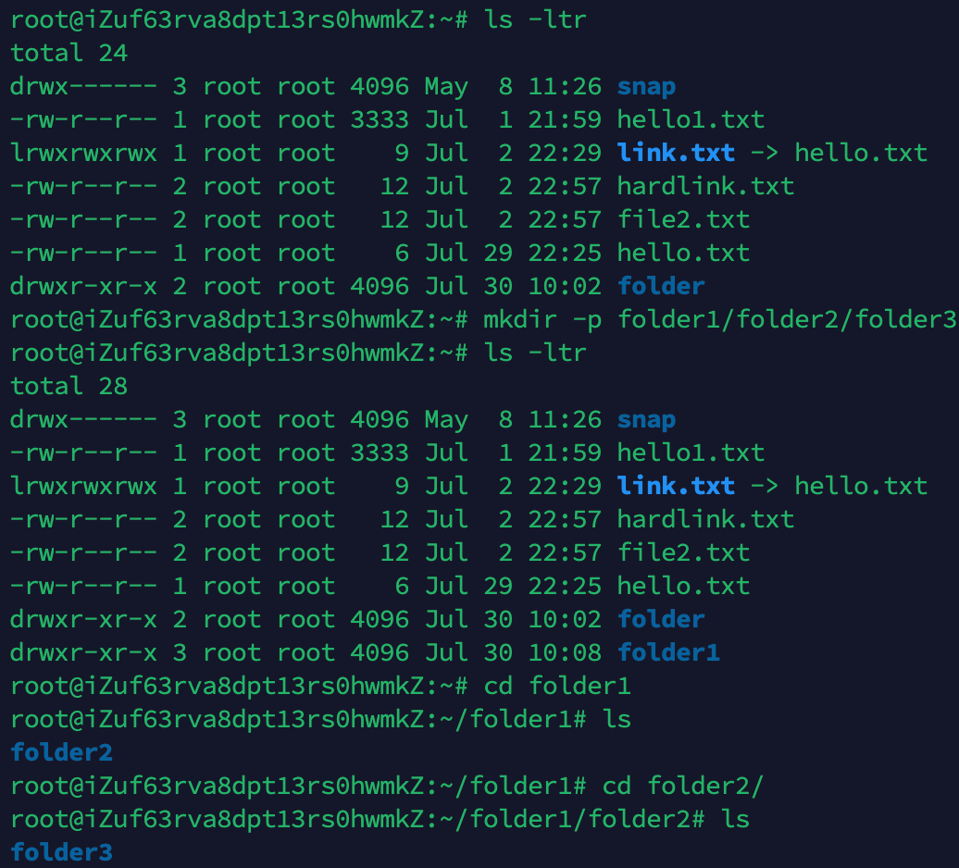Click the 'snap' directory in first listing

tap(646, 87)
